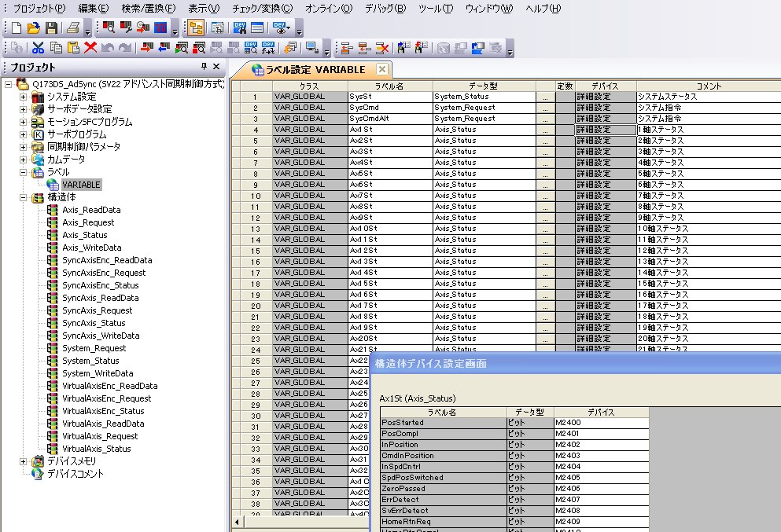This screenshot has height=532, width=781.
Task: Select Axis_Status in the structure tree
Action: tap(84, 235)
